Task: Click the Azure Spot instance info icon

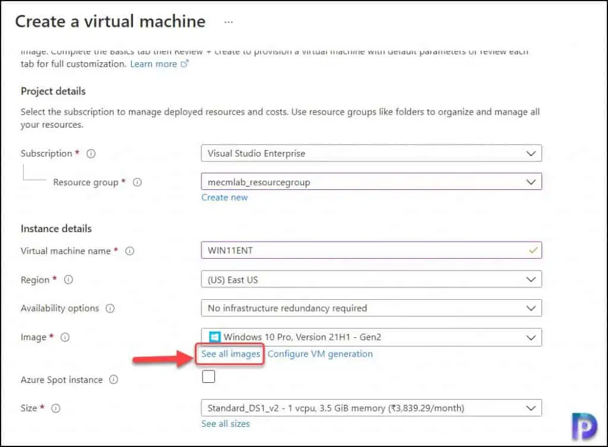Action: coord(113,379)
